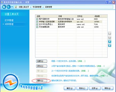
Task: Click the names.uwl file name cell
Action: [x=81, y=24]
